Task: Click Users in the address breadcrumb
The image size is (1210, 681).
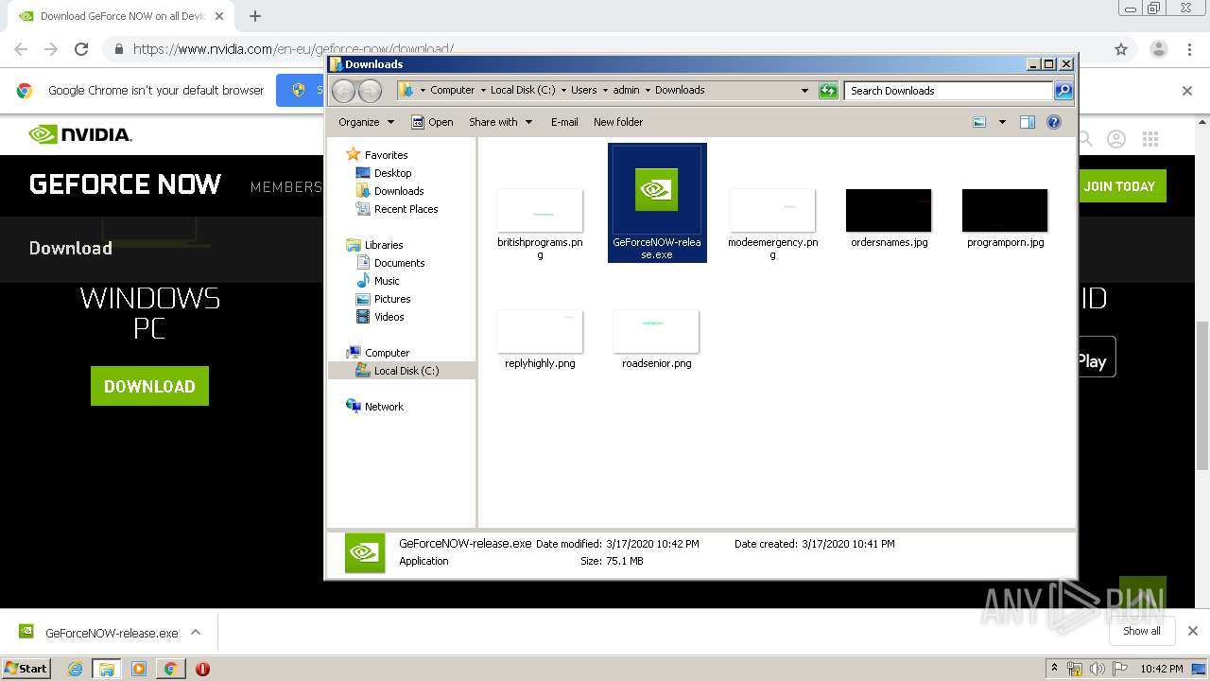Action: [583, 91]
